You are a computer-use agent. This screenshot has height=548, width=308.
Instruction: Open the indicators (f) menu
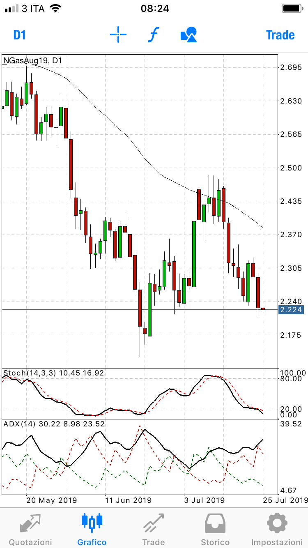(x=153, y=35)
